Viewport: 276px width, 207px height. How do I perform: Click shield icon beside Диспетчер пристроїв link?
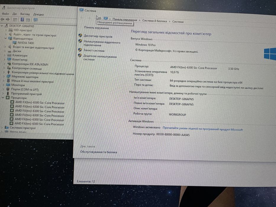[80, 35]
